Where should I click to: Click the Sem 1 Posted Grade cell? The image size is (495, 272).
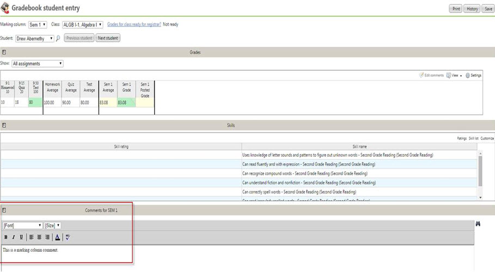pos(145,103)
